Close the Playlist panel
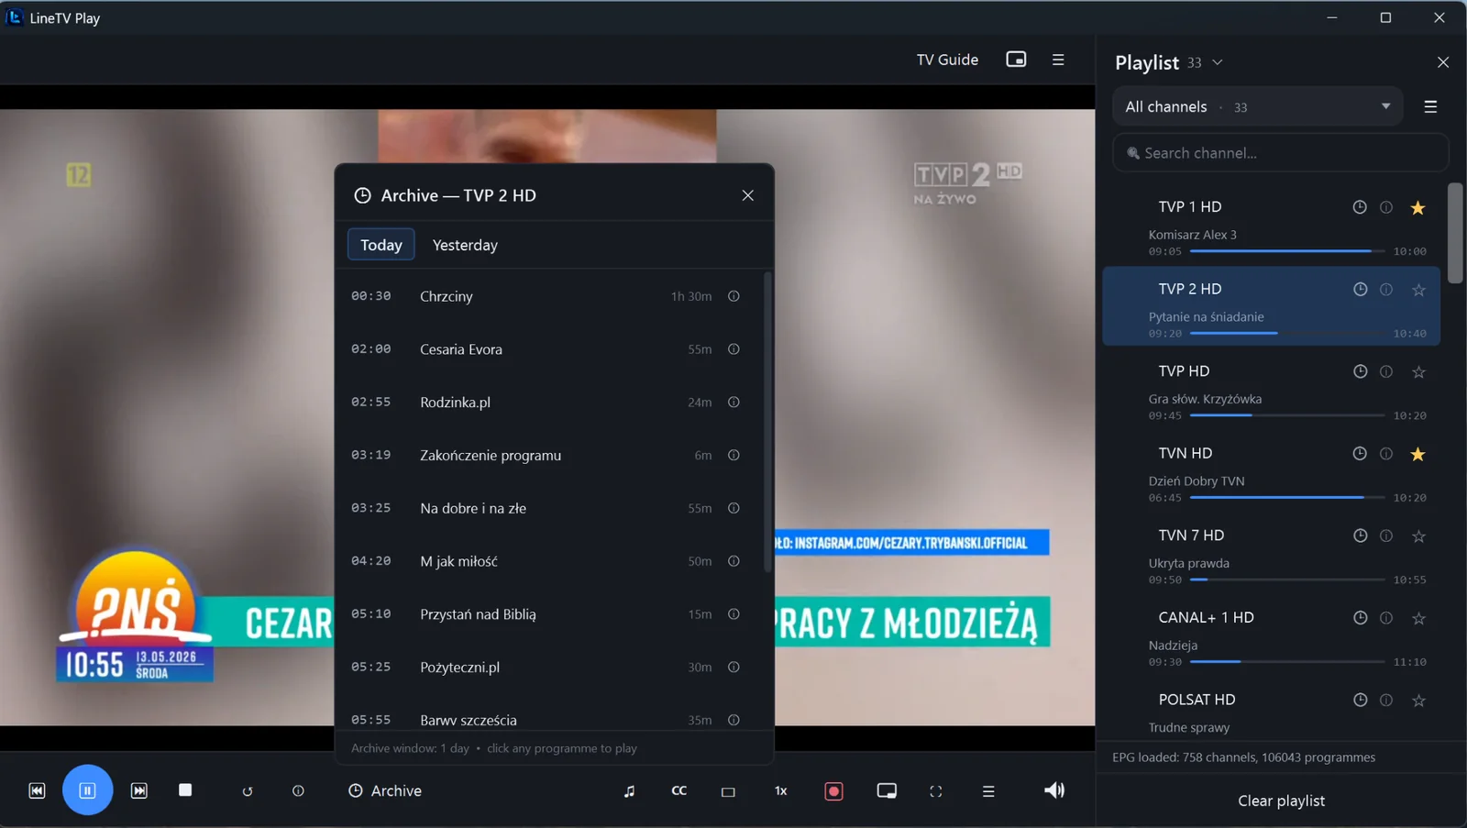 1443,62
